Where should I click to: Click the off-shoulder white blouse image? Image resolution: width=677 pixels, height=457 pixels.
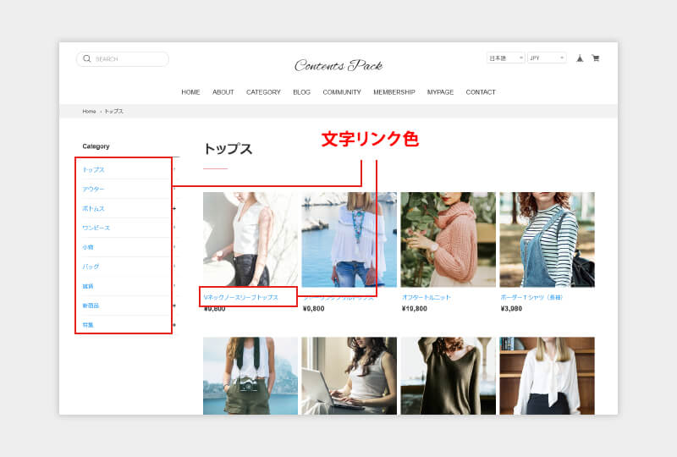click(349, 240)
